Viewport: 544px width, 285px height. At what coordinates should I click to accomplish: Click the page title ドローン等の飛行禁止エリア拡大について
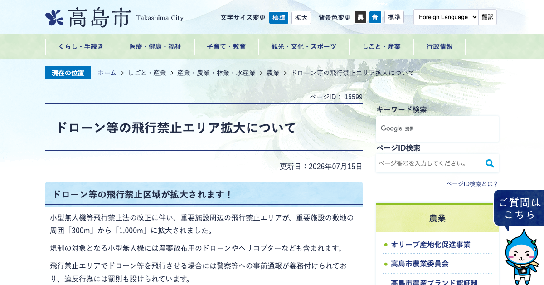[176, 128]
